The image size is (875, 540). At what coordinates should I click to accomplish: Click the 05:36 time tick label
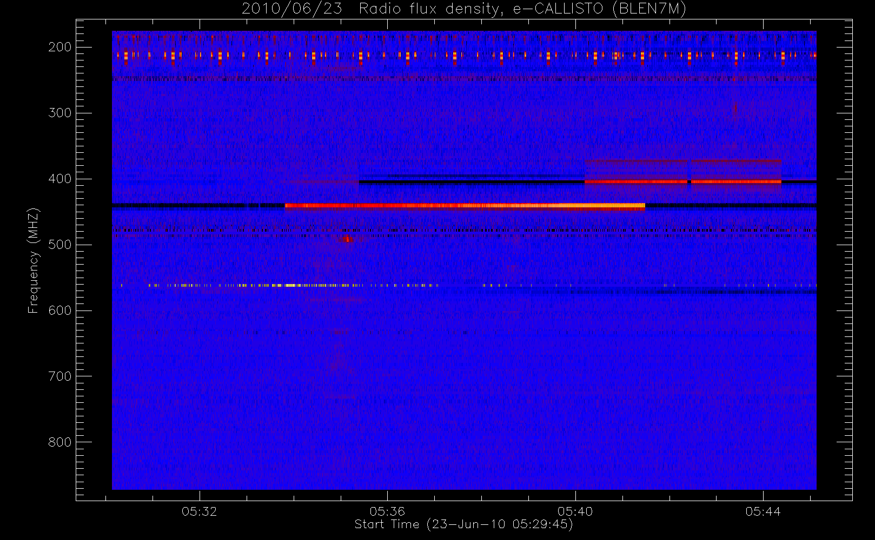[x=387, y=511]
